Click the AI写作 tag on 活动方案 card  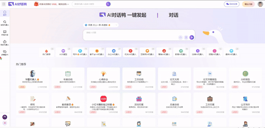pyautogui.click(x=129, y=112)
